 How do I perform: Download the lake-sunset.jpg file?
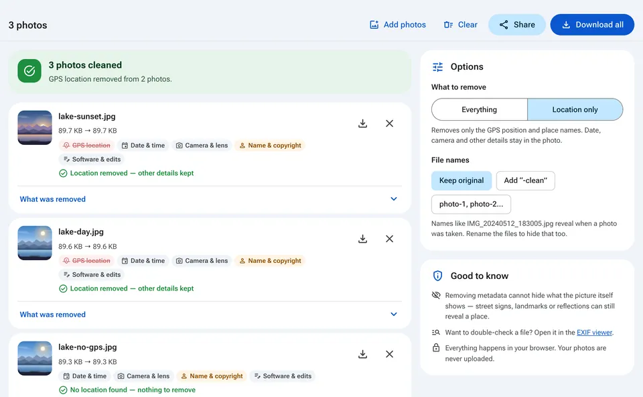[x=362, y=123]
